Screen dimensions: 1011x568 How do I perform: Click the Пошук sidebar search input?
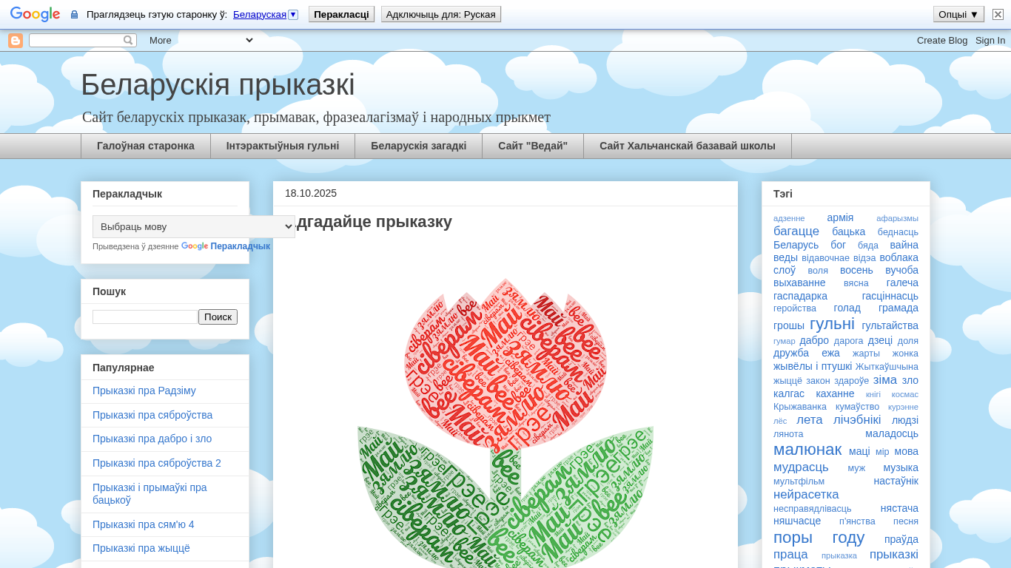point(145,317)
